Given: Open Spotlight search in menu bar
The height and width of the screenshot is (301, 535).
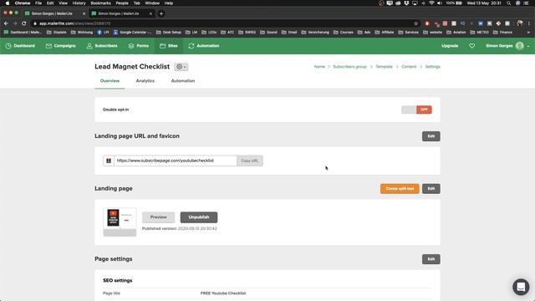Looking at the screenshot, I should 508,3.
